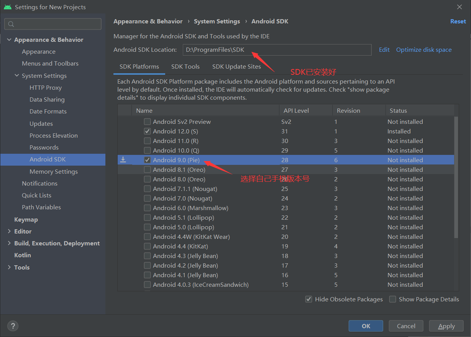Screen dimensions: 471x337
Task: Enable Show Package Details
Action: coord(392,299)
